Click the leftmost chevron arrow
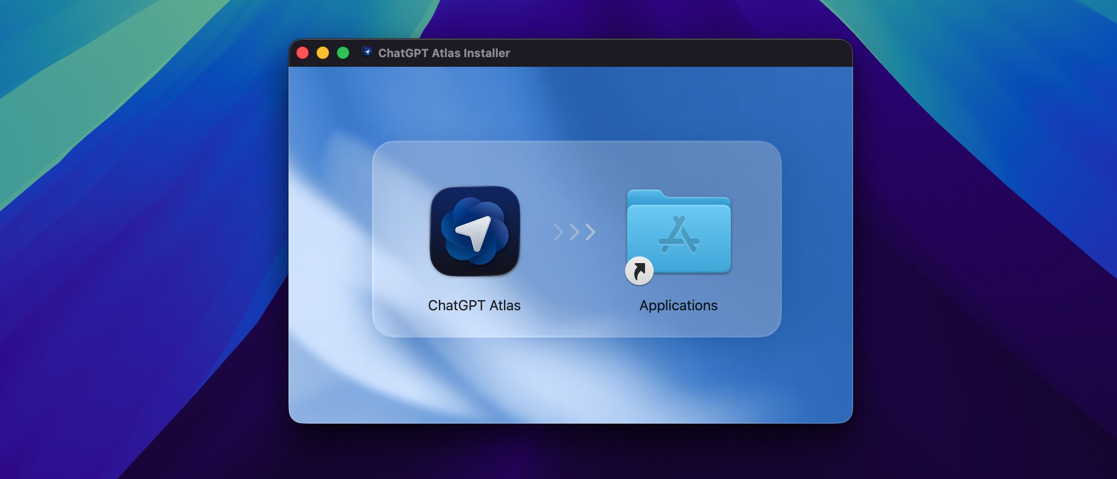Image resolution: width=1117 pixels, height=479 pixels. [558, 232]
